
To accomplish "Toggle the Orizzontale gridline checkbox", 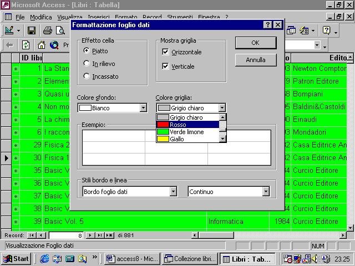I will (x=165, y=52).
